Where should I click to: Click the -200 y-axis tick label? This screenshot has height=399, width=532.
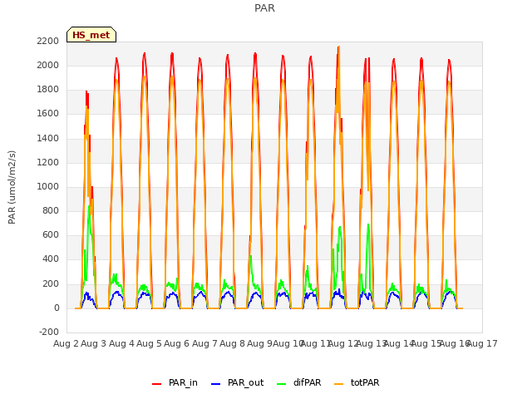(49, 332)
